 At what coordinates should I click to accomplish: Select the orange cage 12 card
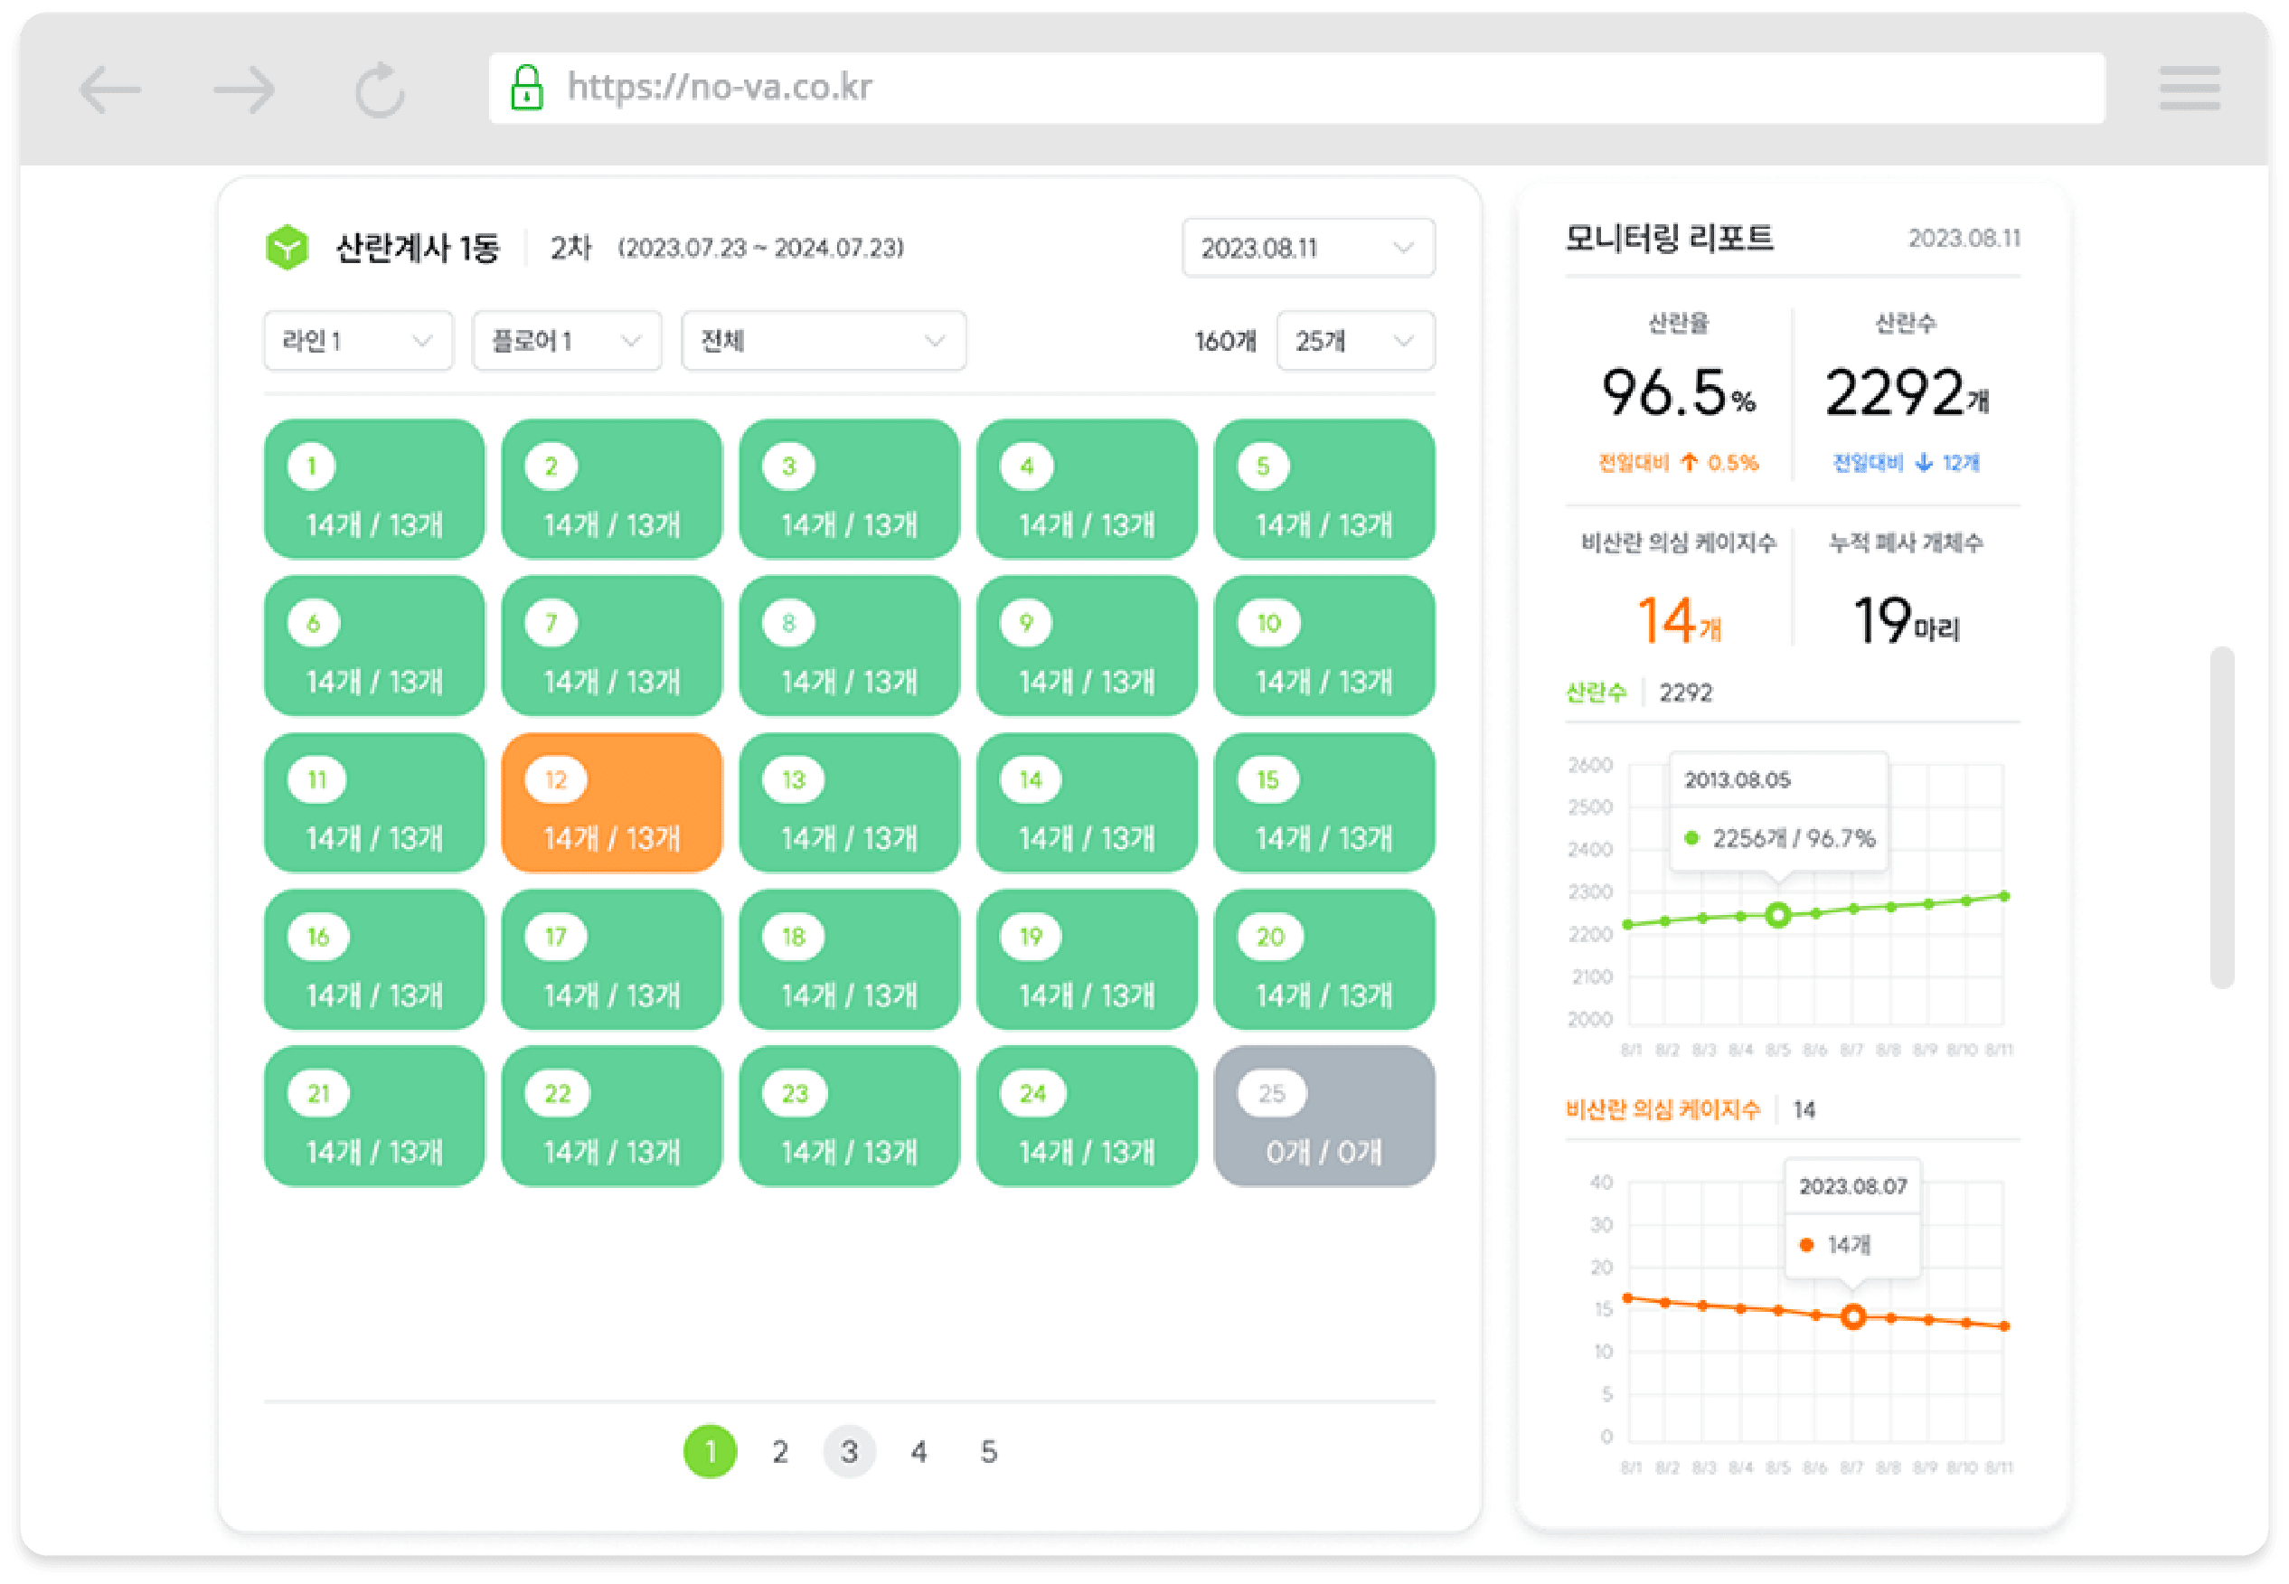tap(612, 803)
